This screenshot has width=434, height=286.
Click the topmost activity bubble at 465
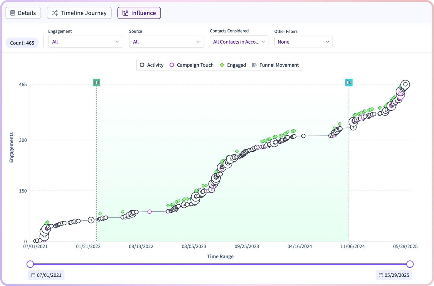(405, 84)
